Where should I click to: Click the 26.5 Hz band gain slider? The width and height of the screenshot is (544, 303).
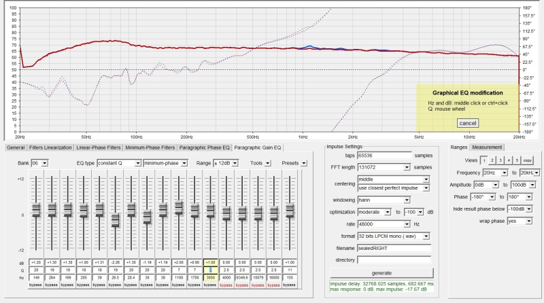pyautogui.click(x=115, y=219)
